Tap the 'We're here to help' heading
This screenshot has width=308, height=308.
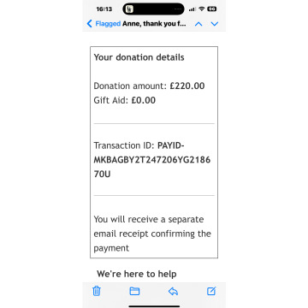(137, 274)
